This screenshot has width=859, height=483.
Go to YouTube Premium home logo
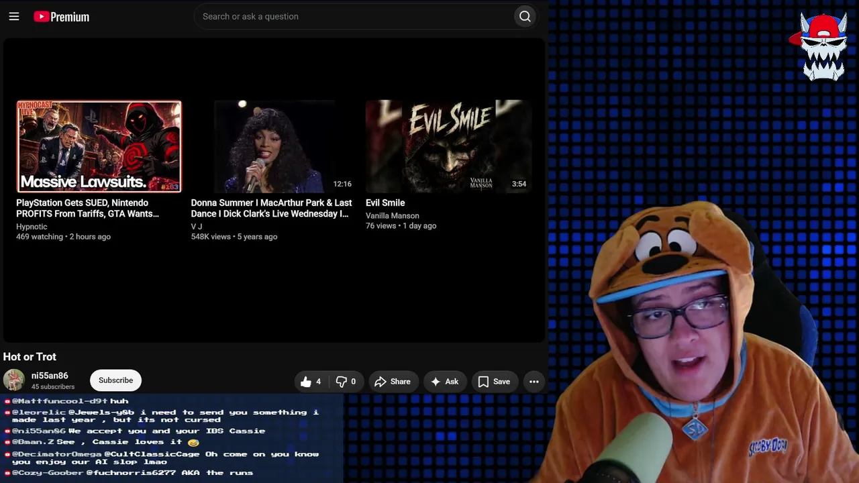click(61, 17)
